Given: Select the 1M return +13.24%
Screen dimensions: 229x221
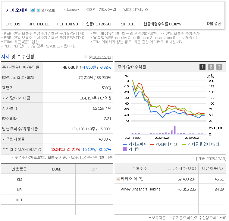Looking at the screenshot, I should (x=56, y=149).
